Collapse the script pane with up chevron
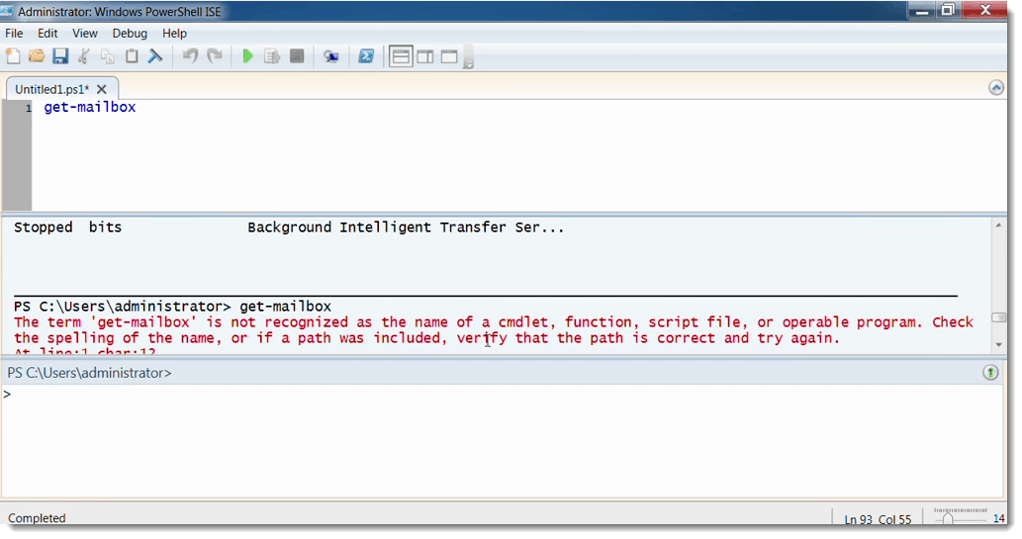 tap(996, 87)
